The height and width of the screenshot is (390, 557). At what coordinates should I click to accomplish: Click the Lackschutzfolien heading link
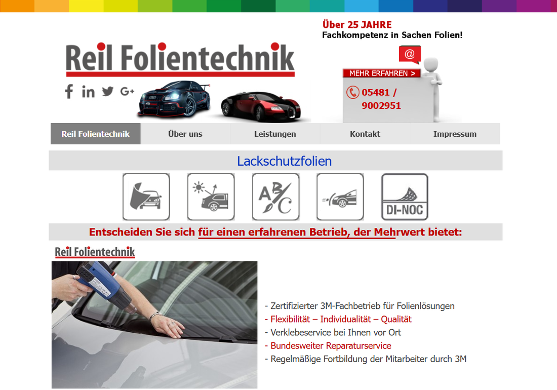[285, 161]
